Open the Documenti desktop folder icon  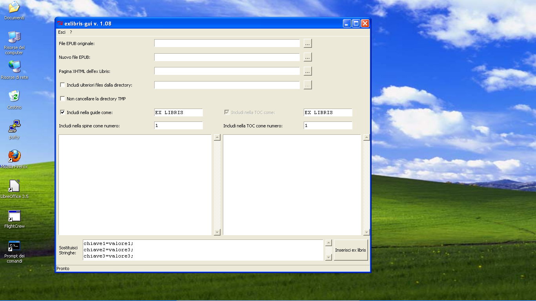[x=14, y=11]
